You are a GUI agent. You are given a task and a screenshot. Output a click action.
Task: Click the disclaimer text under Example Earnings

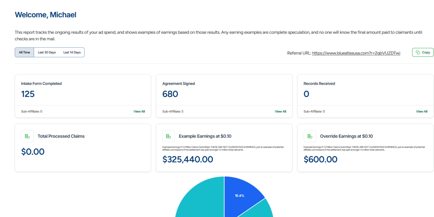click(x=223, y=148)
